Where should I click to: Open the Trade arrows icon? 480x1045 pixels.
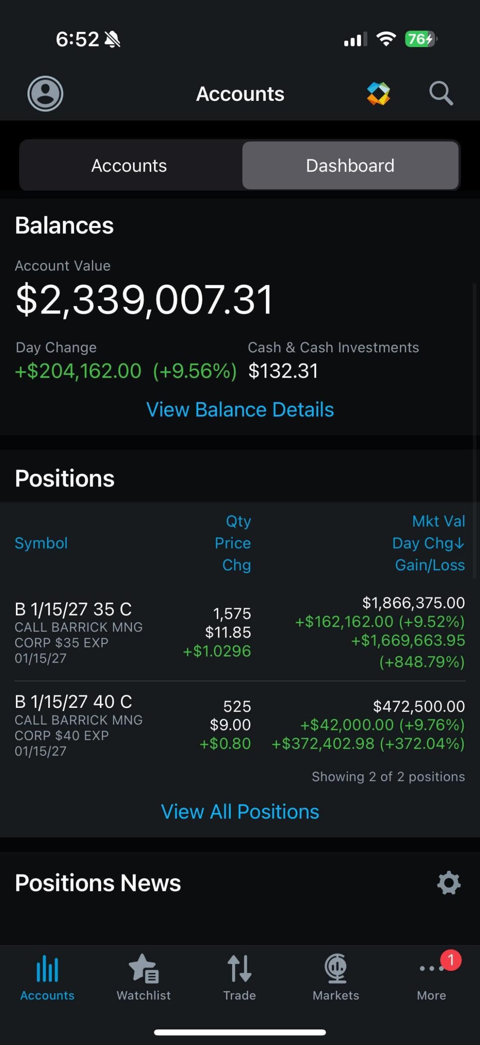239,976
